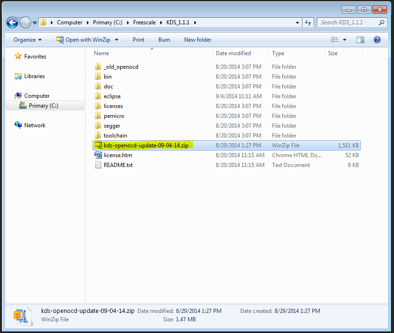Click the Chrome HTML Do... type cell
394x333 pixels.
[x=297, y=155]
